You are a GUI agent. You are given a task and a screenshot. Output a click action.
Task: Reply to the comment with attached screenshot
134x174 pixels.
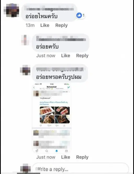[x=82, y=157]
